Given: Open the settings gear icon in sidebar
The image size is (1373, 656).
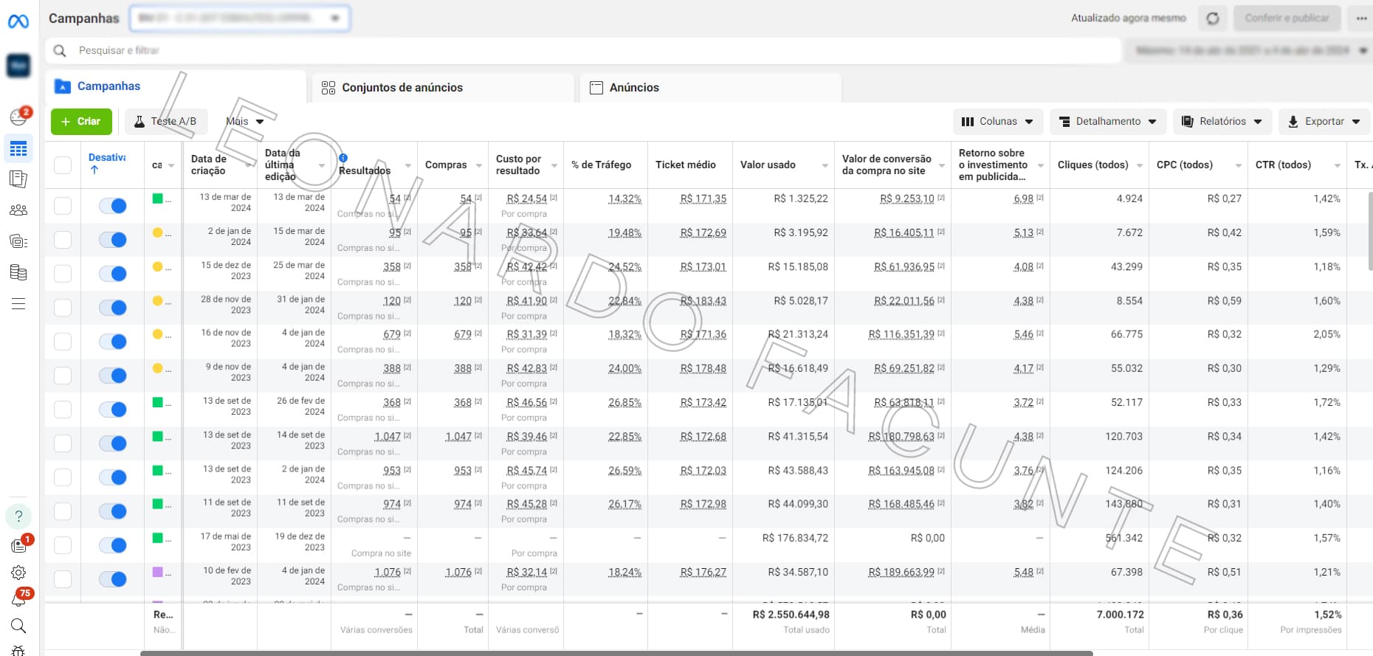Looking at the screenshot, I should [18, 573].
